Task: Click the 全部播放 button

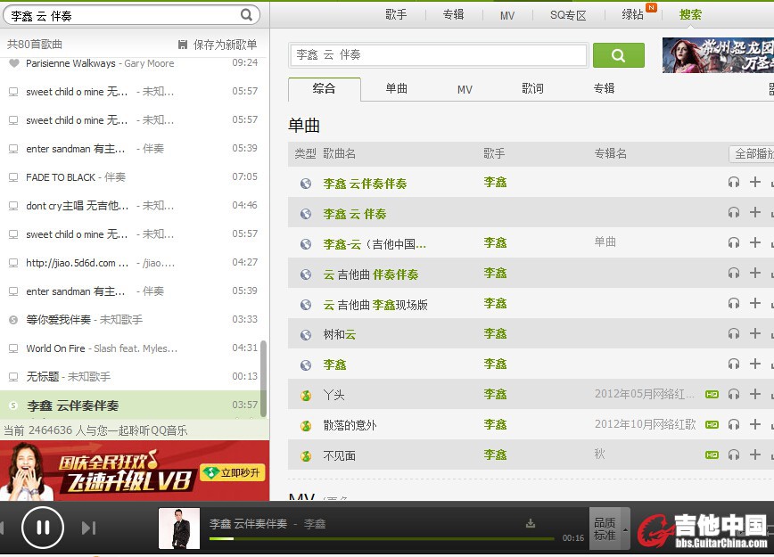Action: [752, 154]
